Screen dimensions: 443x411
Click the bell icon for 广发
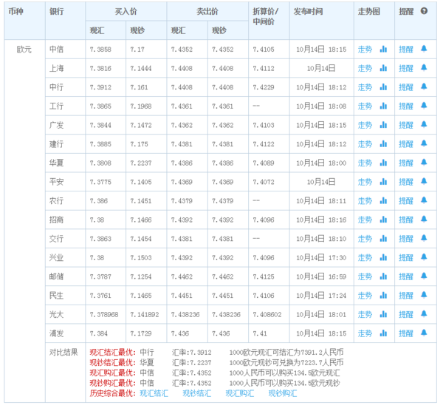(424, 125)
